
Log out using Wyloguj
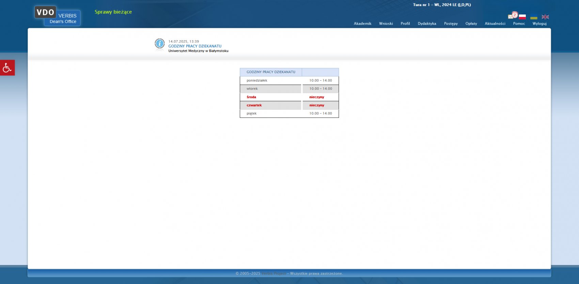tap(539, 23)
